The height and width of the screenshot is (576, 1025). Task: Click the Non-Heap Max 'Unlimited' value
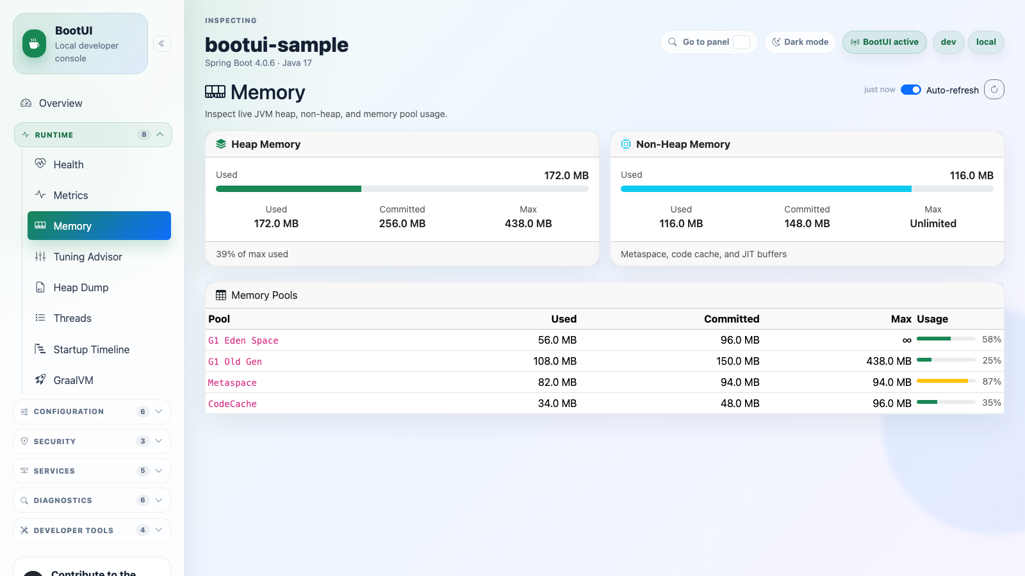click(933, 223)
